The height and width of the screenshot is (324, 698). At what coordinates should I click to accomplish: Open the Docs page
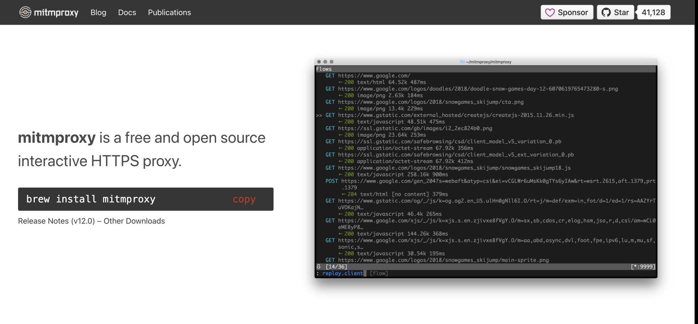click(127, 13)
